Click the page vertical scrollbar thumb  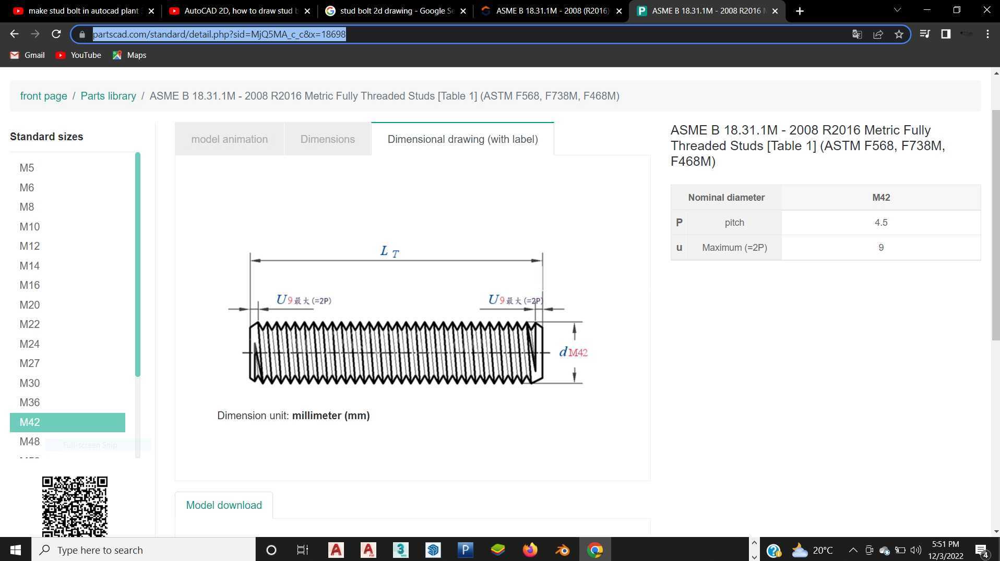click(x=995, y=225)
